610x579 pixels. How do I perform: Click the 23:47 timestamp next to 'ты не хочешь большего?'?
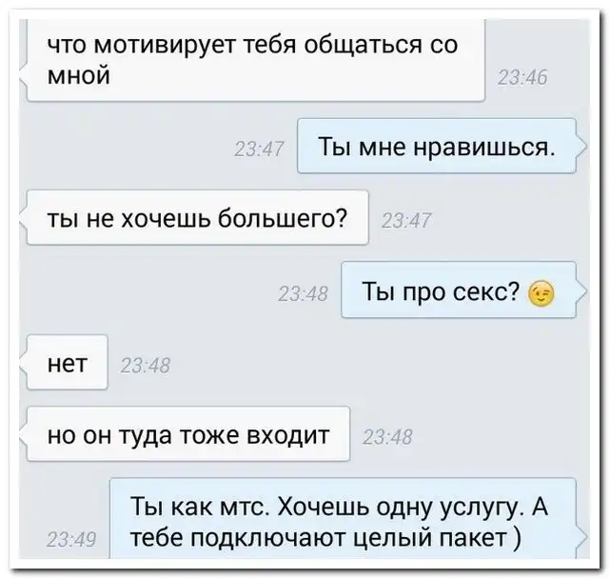(x=406, y=220)
